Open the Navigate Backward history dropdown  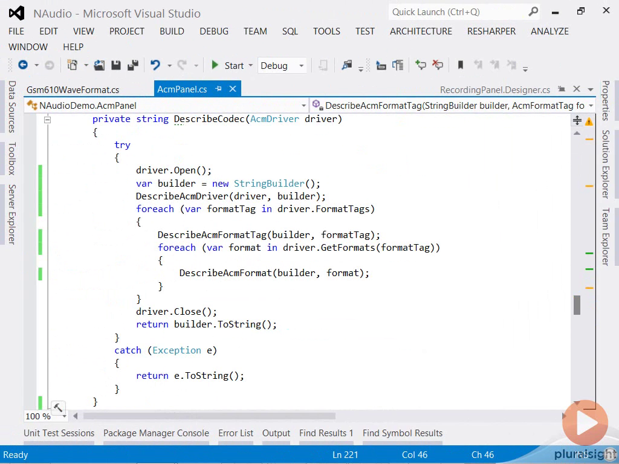pos(36,65)
